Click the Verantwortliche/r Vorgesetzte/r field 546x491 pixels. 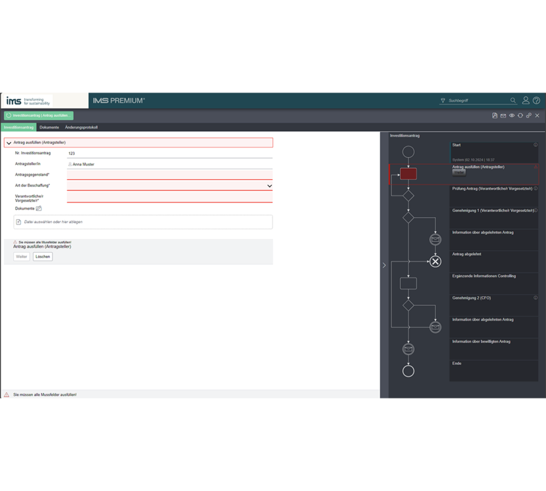click(169, 198)
